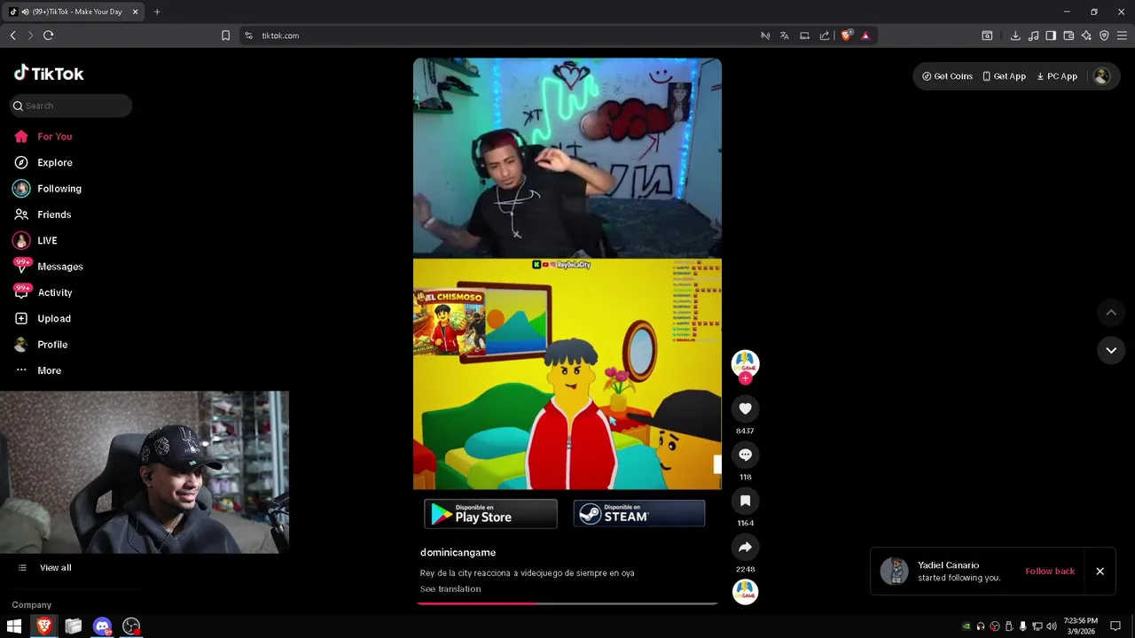Click the Get Coins button
The image size is (1135, 638).
(947, 76)
